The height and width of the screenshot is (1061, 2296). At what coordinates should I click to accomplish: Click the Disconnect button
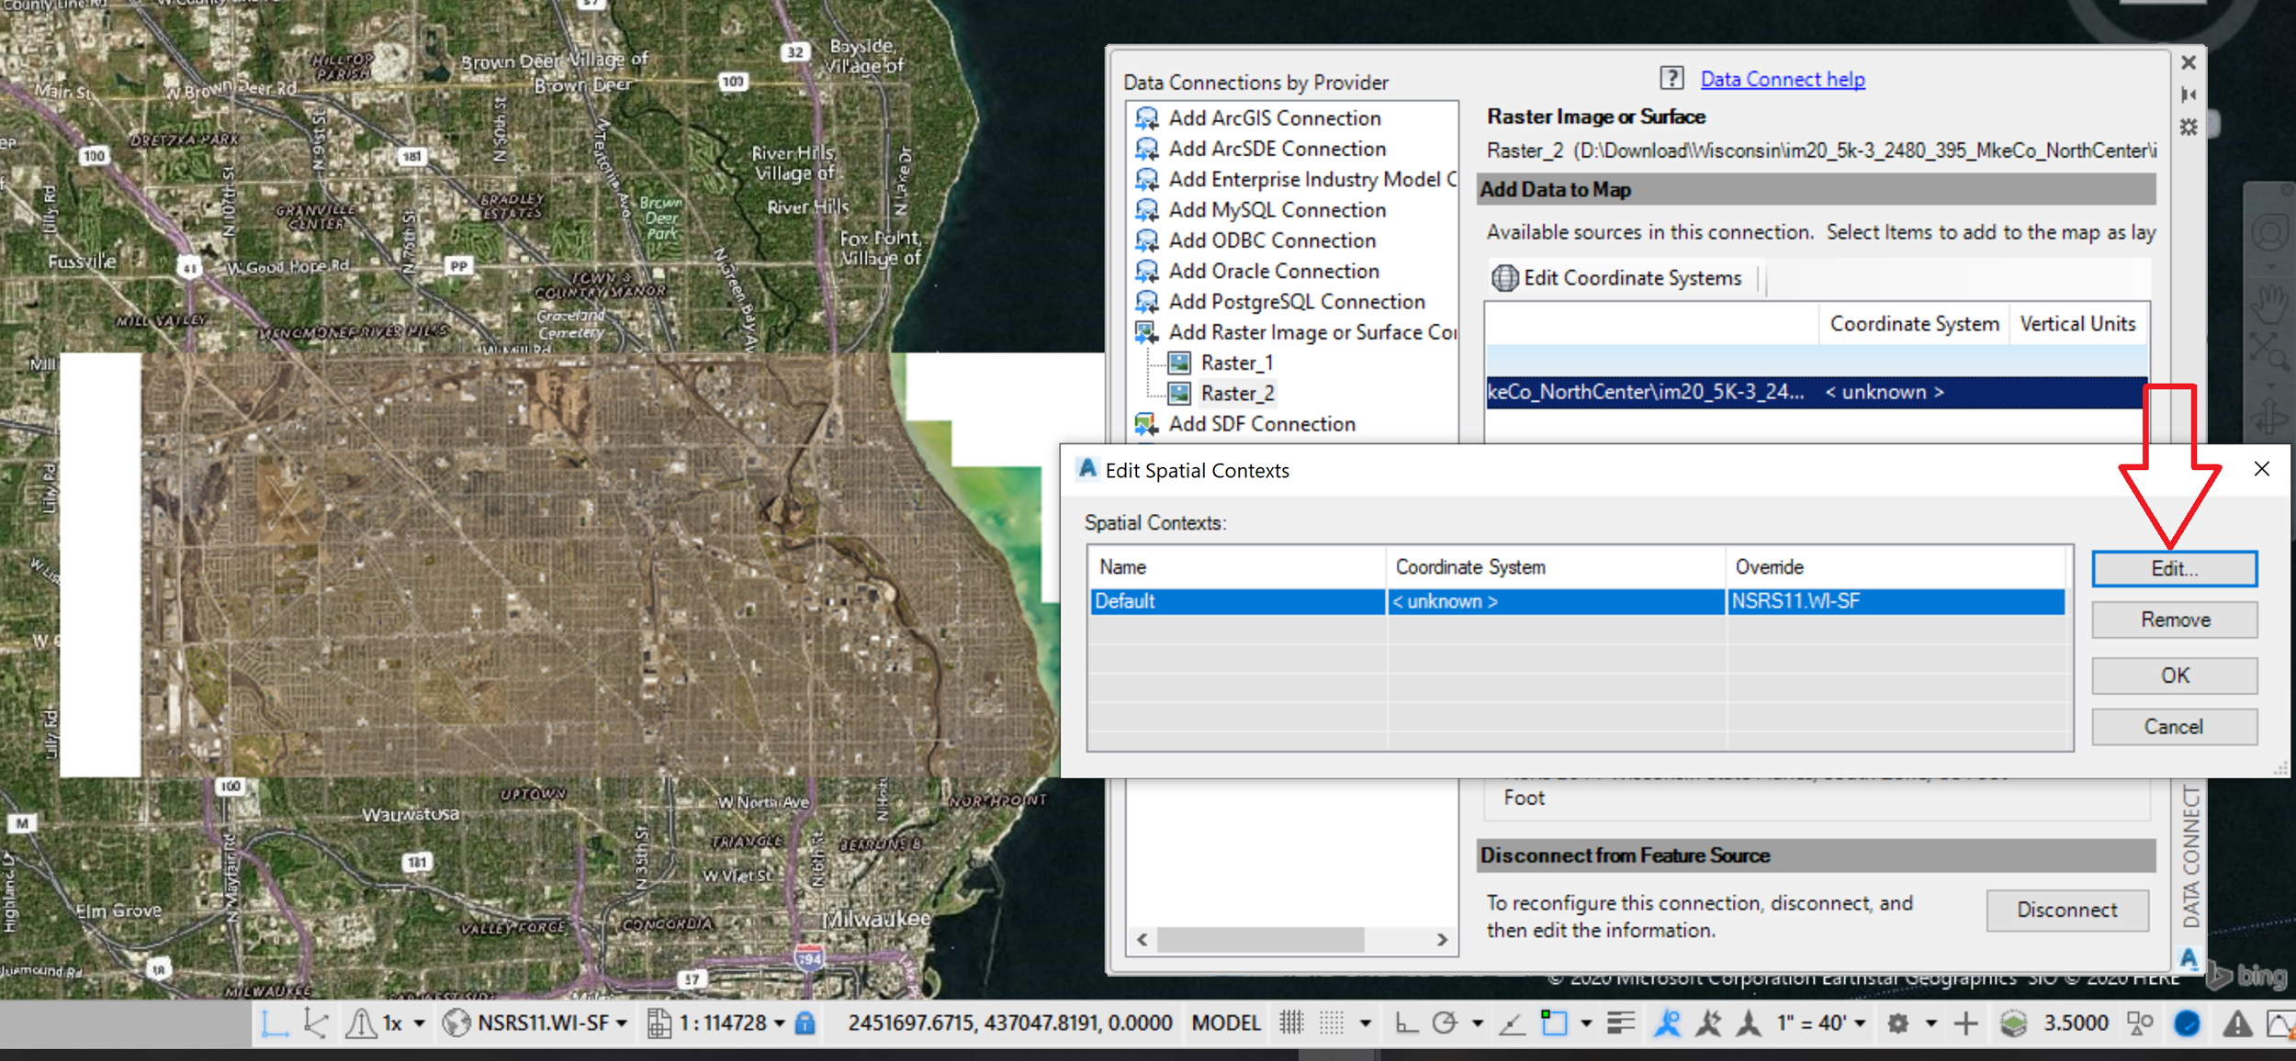pos(2066,910)
